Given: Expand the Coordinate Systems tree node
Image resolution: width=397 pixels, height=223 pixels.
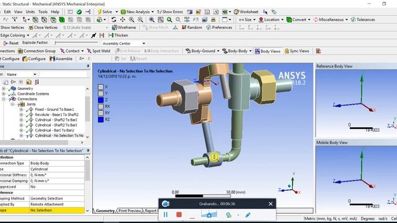Looking at the screenshot, I should point(4,94).
